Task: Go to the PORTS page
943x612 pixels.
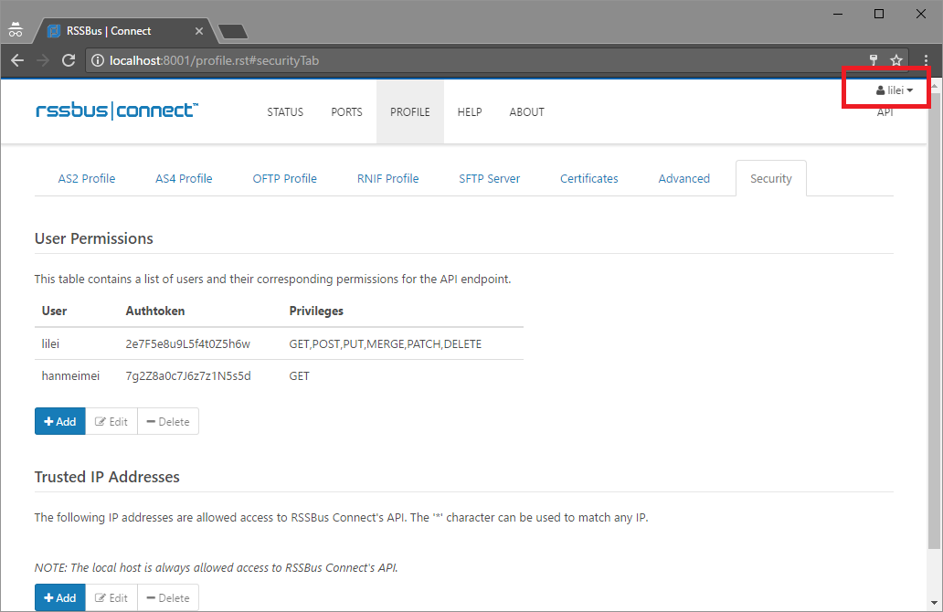Action: coord(346,112)
